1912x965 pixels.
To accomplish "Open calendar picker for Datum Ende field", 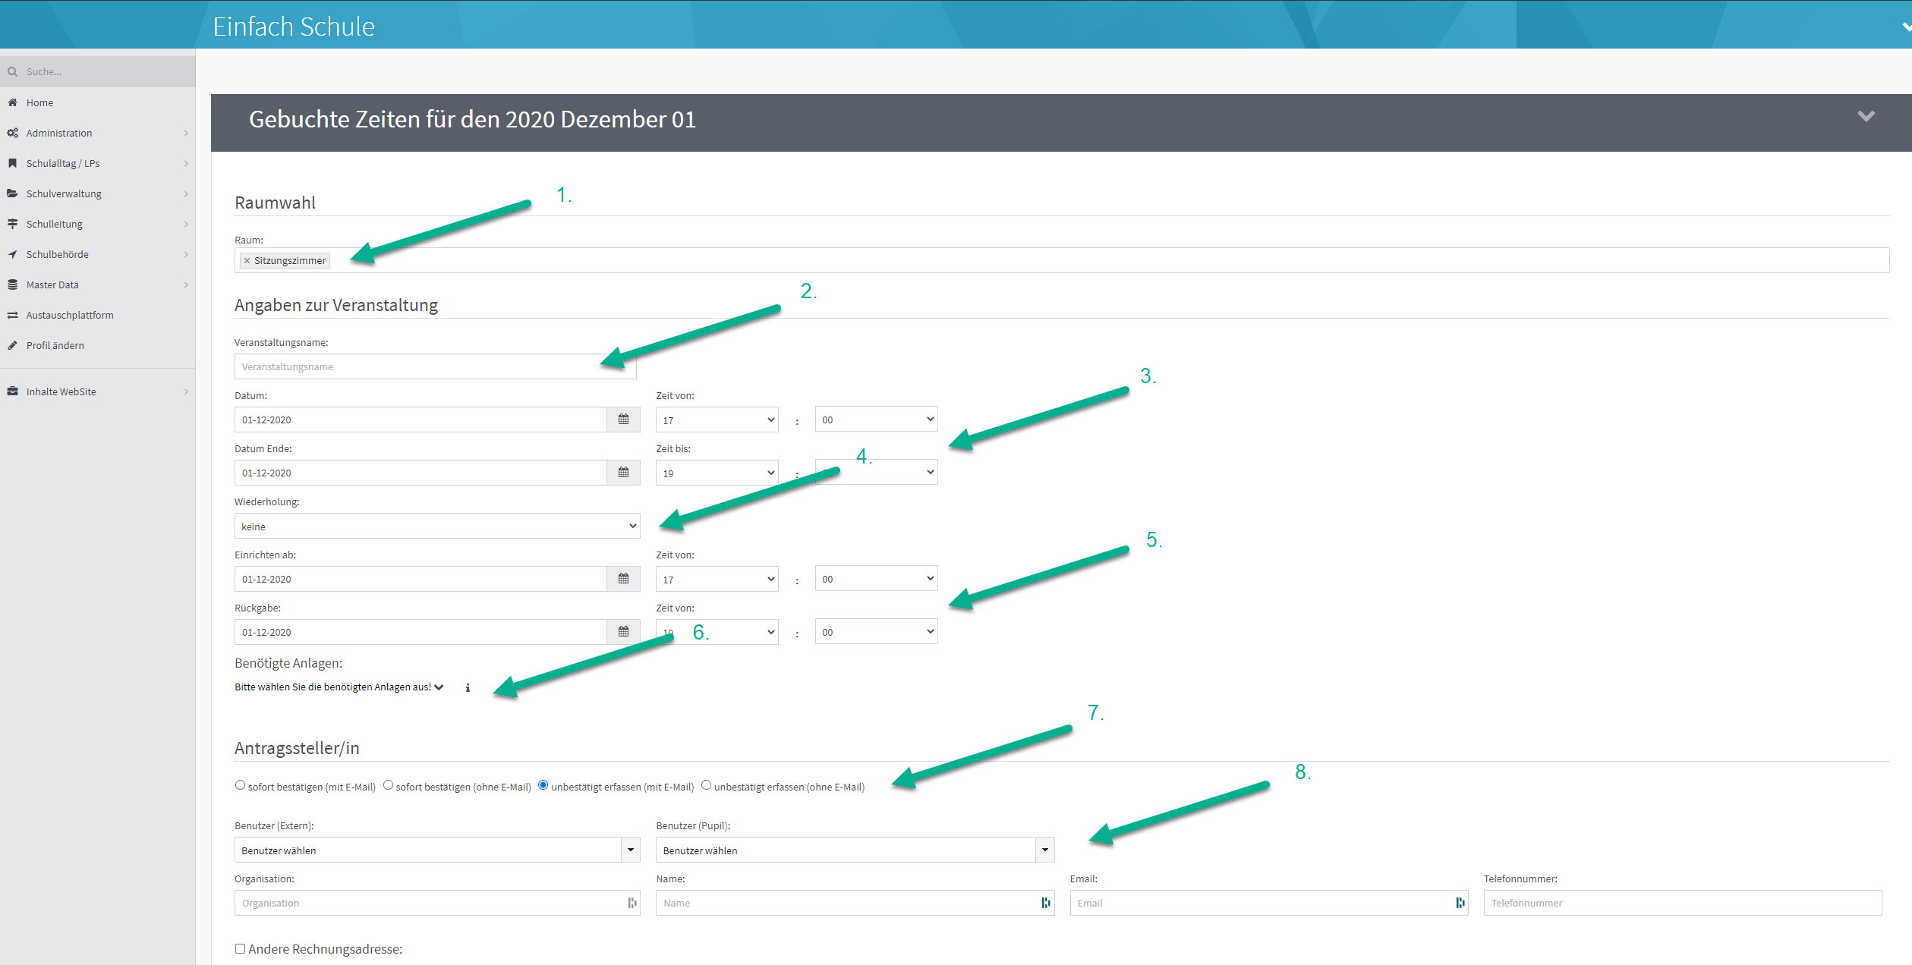I will coord(623,473).
